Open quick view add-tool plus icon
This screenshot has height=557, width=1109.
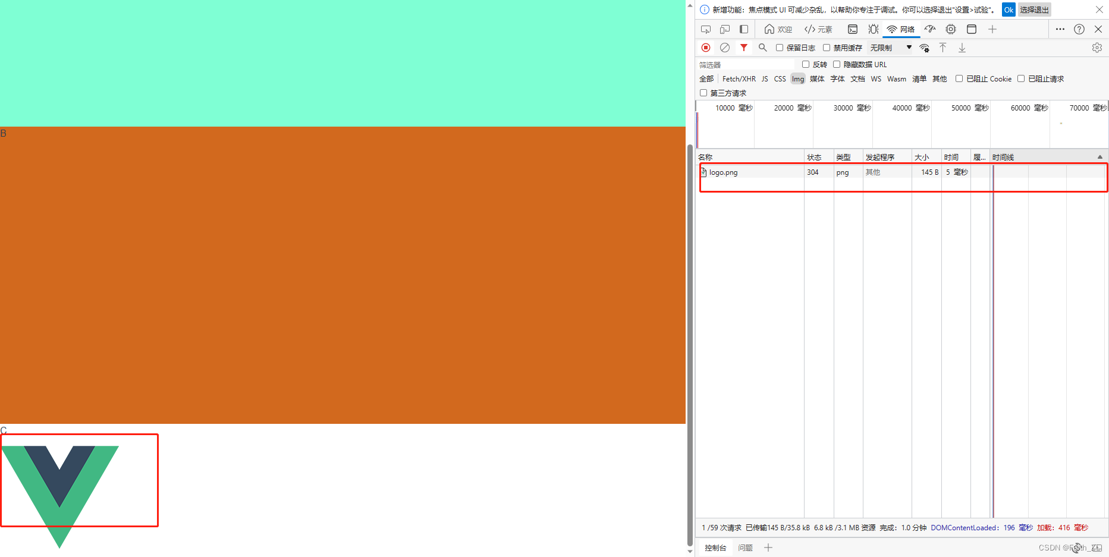pos(768,547)
